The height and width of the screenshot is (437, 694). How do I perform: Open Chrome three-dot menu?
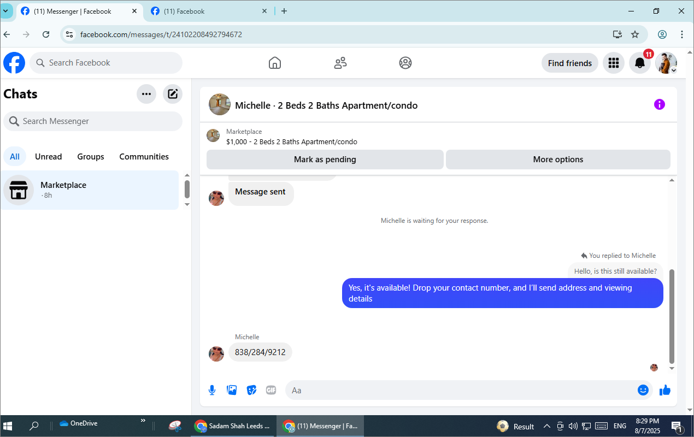(682, 34)
